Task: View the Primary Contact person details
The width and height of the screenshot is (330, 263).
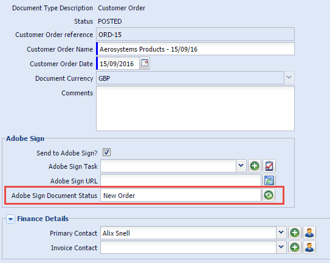Action: pos(309,233)
